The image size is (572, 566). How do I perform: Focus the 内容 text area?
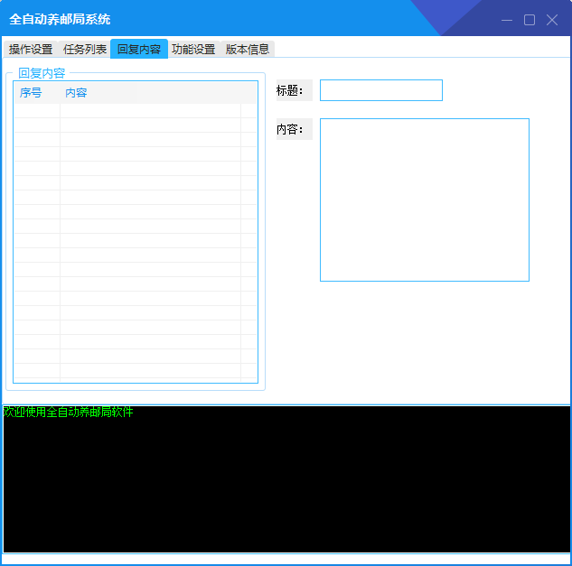coord(425,199)
